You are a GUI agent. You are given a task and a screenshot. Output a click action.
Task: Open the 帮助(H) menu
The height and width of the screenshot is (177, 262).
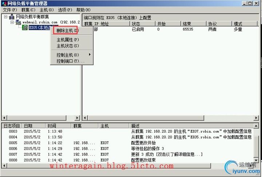tap(83, 10)
